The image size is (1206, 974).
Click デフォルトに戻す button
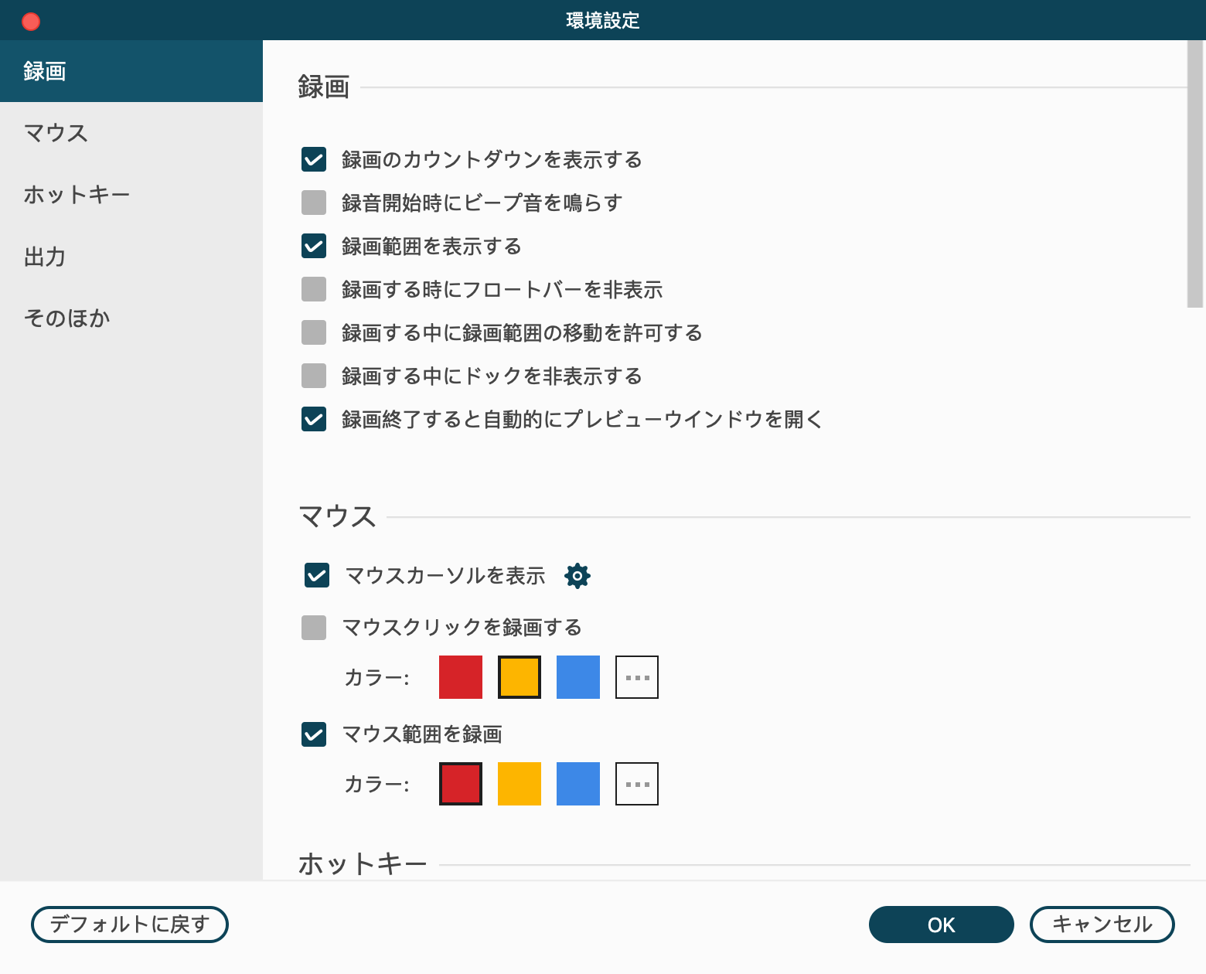tap(130, 925)
